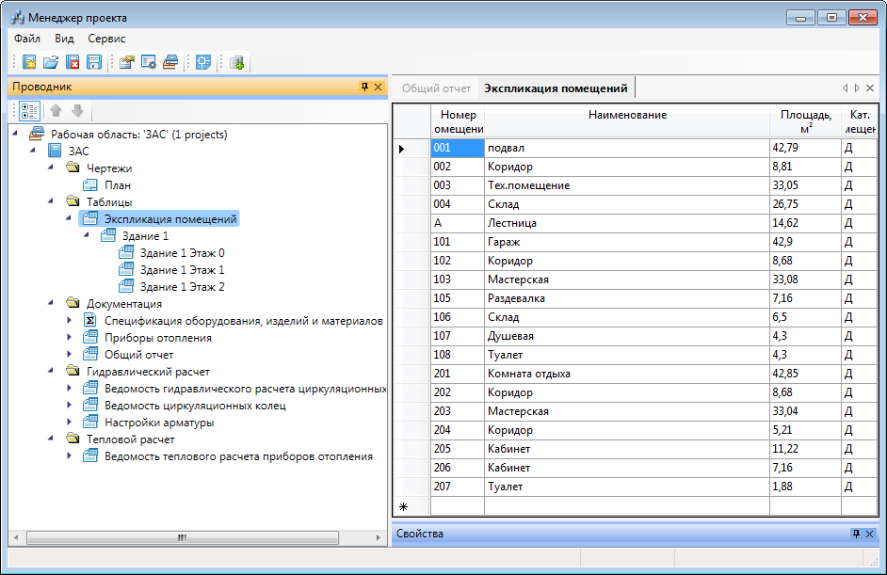
Task: Click the new project toolbar icon
Action: coord(29,61)
